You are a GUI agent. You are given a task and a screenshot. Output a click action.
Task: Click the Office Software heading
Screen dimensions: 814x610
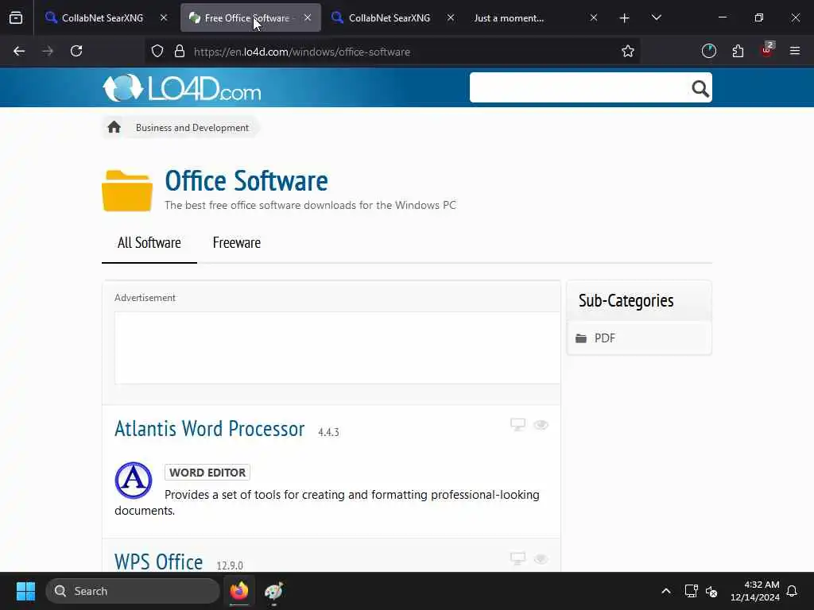[246, 180]
